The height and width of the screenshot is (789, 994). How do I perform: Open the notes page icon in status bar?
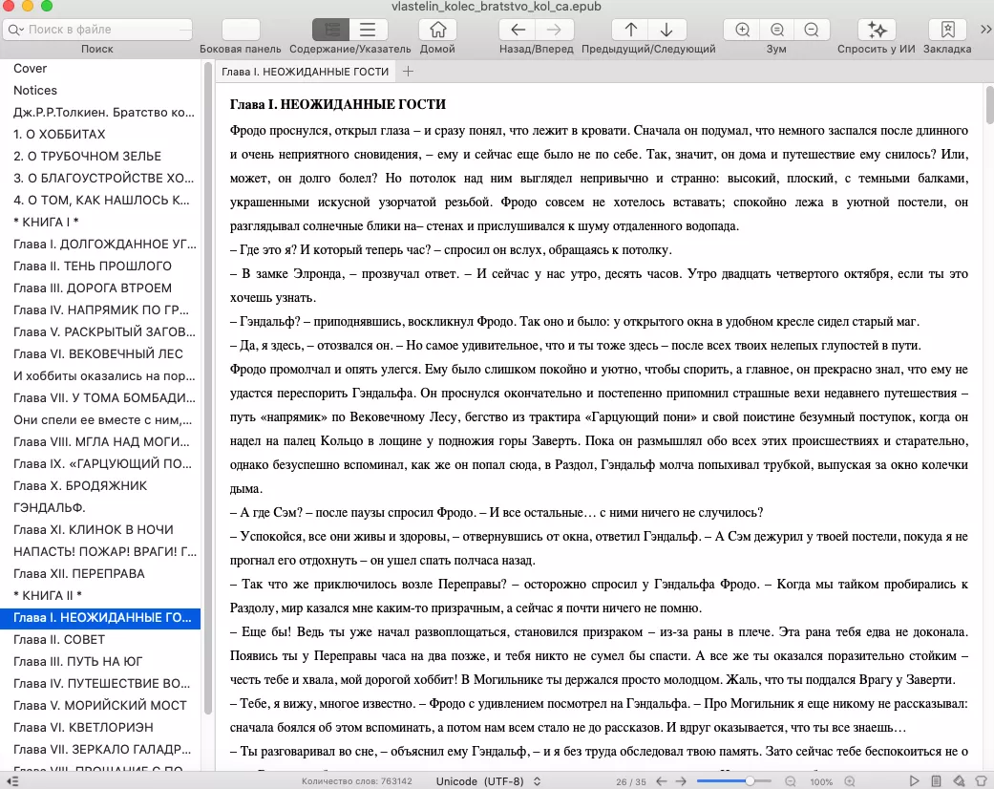pos(936,780)
